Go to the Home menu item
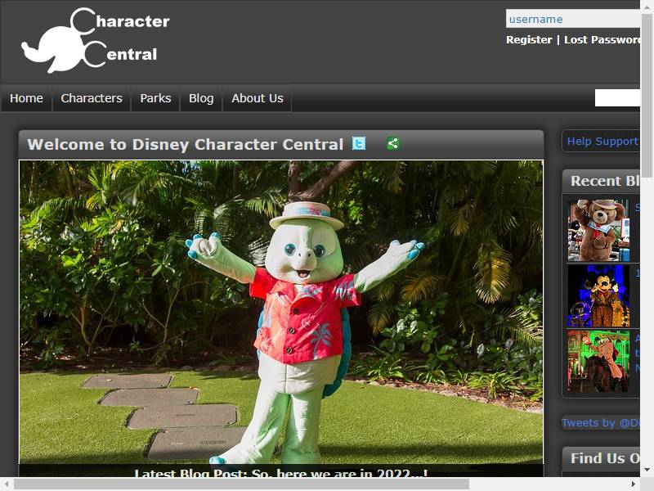 [x=26, y=98]
